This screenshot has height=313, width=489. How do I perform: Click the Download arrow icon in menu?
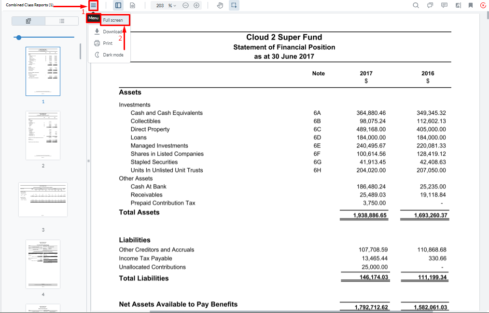97,31
